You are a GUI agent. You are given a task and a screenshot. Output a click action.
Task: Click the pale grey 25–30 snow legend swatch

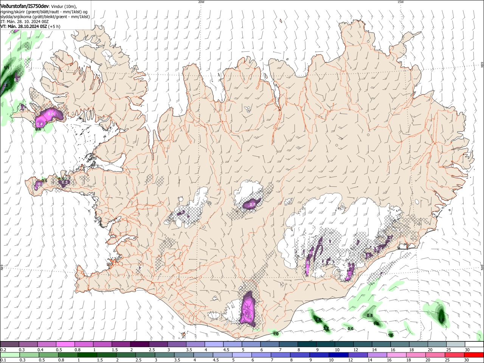[456, 344]
